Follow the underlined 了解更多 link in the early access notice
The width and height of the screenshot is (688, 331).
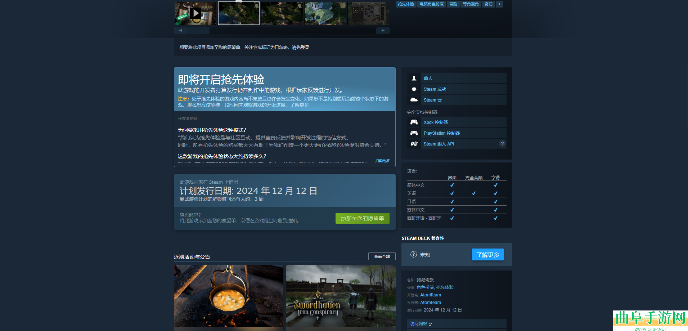[x=300, y=105]
